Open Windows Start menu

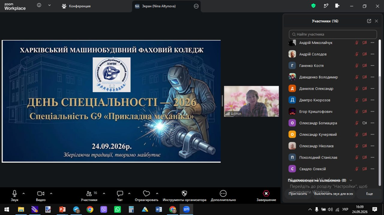point(7,209)
